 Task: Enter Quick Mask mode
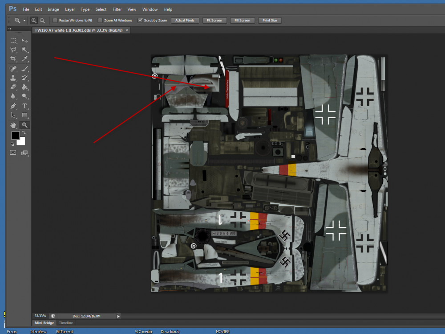tap(13, 152)
